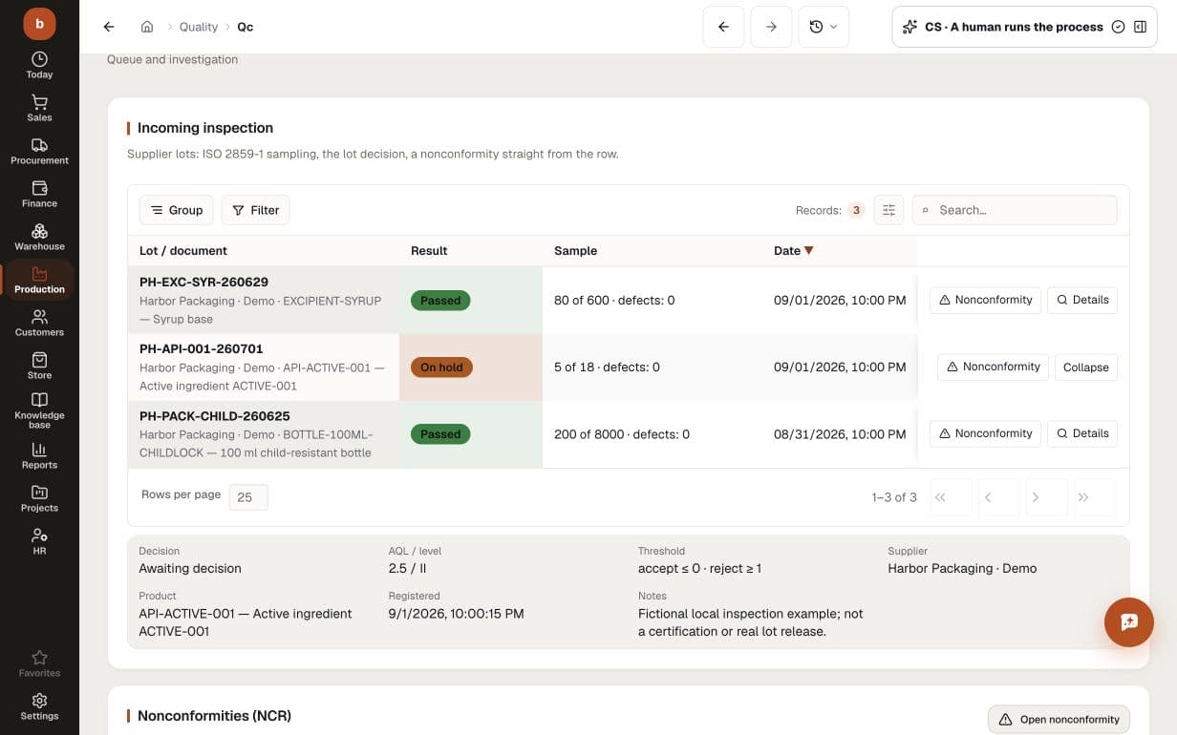Click the records count badge 3
The image size is (1177, 735).
tap(856, 210)
